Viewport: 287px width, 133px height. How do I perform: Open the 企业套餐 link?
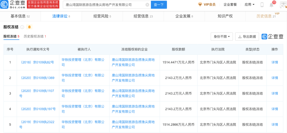click(x=230, y=5)
